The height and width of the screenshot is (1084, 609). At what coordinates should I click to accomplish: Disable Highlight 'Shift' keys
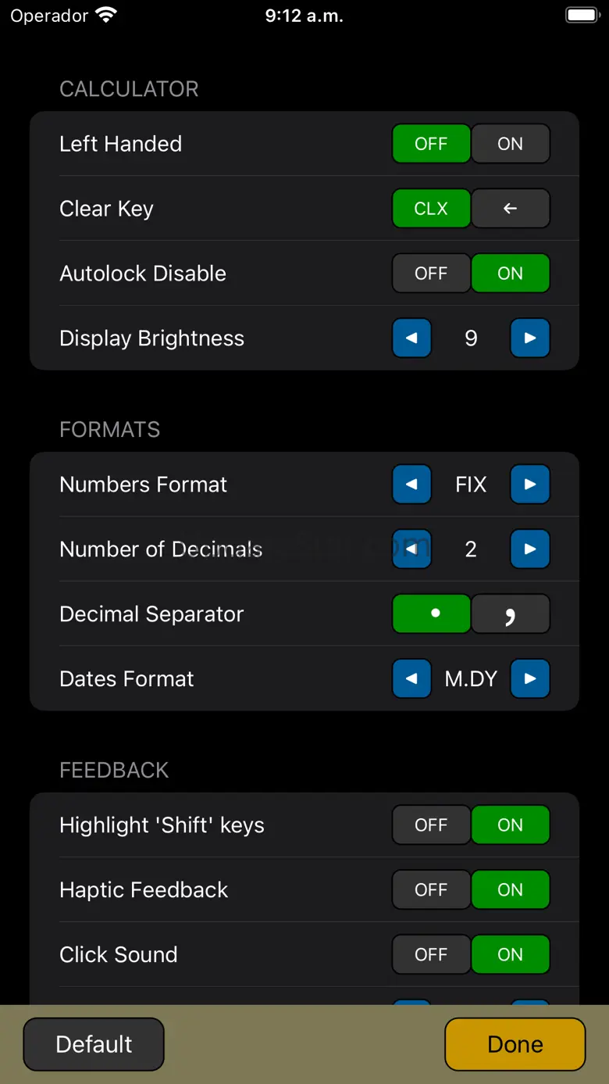click(x=431, y=825)
